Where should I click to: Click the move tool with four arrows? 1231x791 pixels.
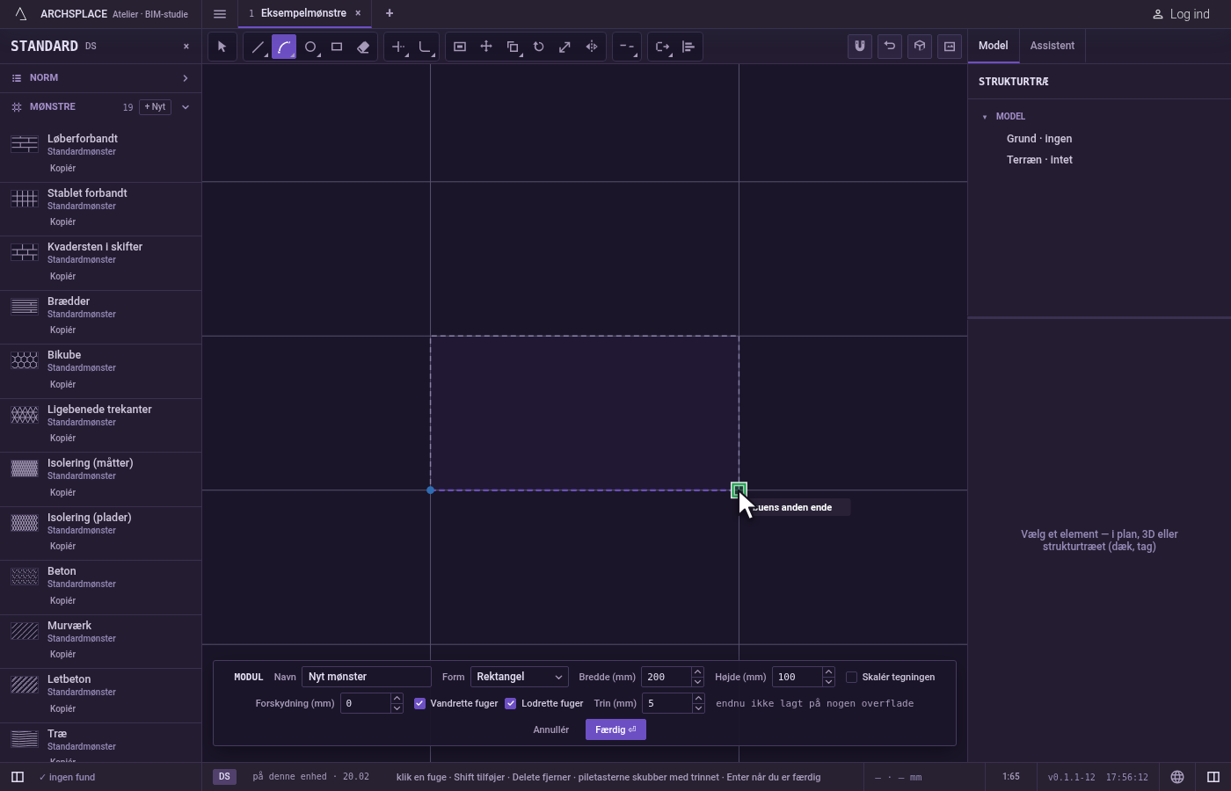point(486,47)
